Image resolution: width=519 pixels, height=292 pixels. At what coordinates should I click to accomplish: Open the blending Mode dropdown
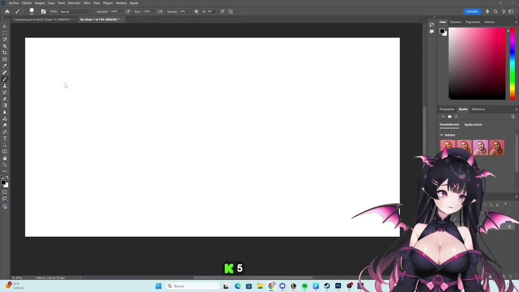pos(75,11)
